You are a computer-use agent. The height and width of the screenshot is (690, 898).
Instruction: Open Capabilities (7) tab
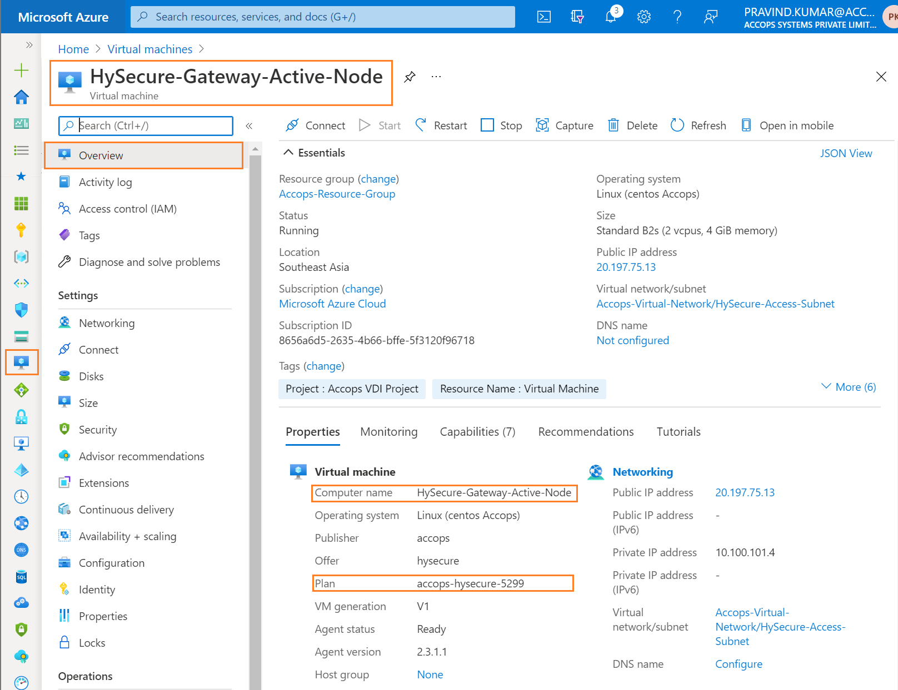pyautogui.click(x=478, y=432)
